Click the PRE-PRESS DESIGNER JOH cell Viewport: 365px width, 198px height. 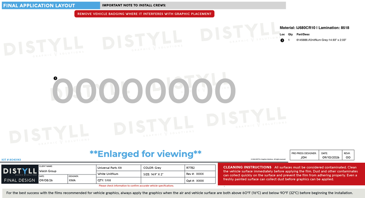coord(304,155)
